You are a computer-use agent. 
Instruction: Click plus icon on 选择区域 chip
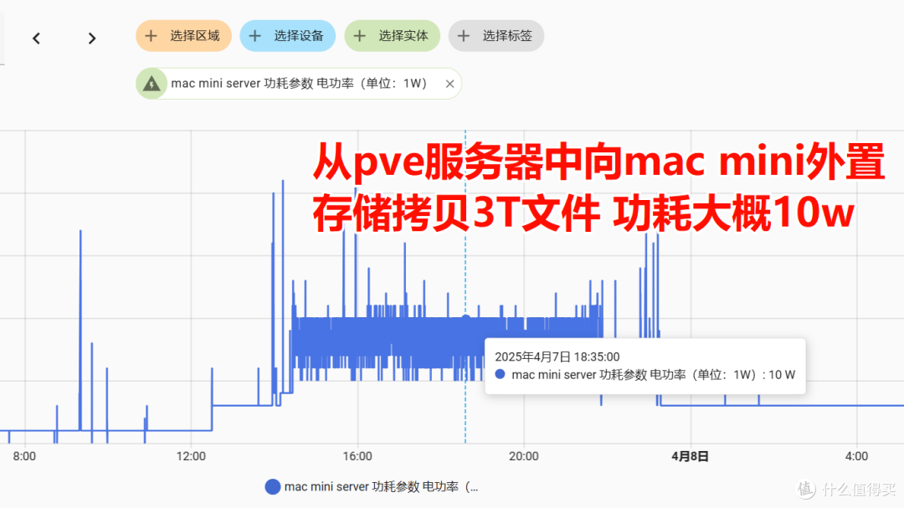point(151,36)
